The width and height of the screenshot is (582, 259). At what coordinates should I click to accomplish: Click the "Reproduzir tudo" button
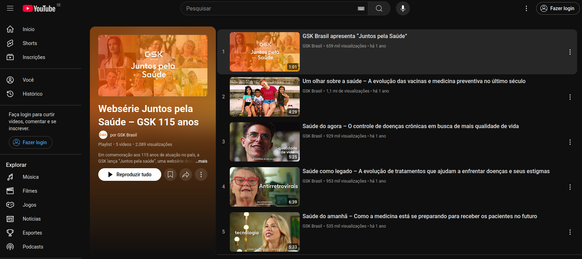pyautogui.click(x=130, y=175)
